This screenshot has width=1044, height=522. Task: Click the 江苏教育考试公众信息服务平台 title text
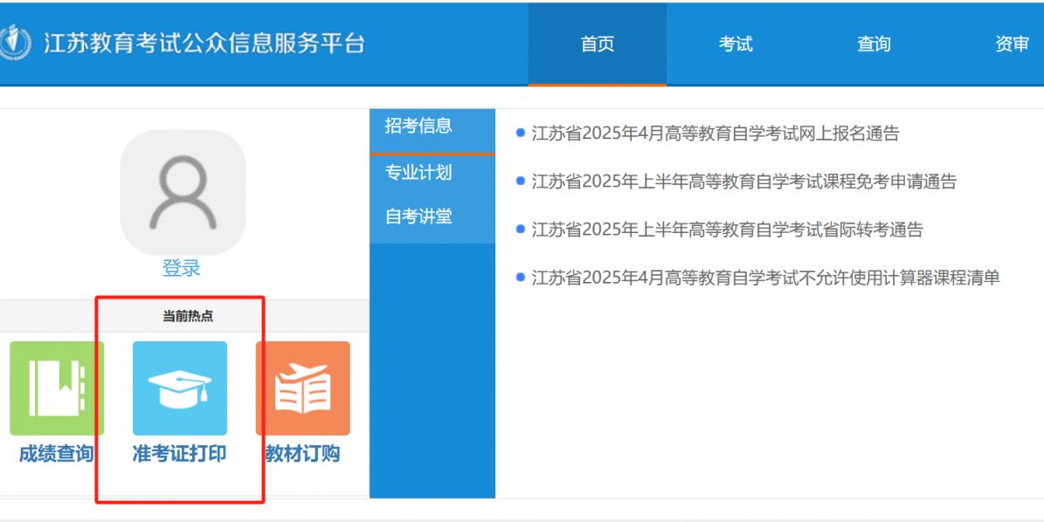point(204,44)
